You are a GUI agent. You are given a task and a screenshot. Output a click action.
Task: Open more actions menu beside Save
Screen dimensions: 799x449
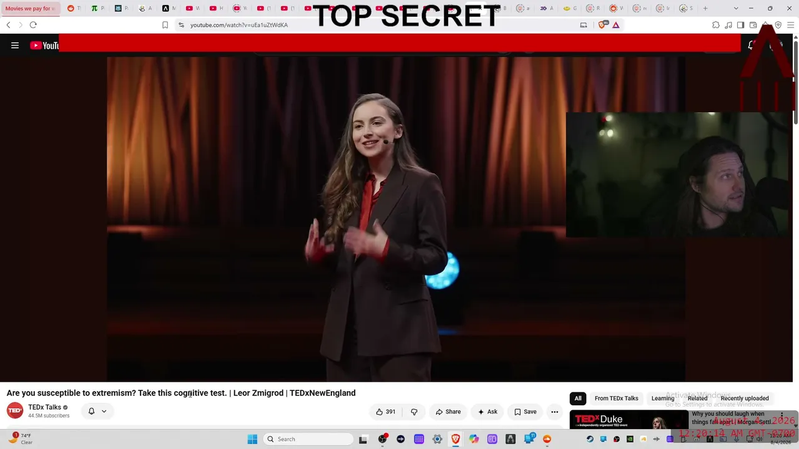[x=554, y=412]
